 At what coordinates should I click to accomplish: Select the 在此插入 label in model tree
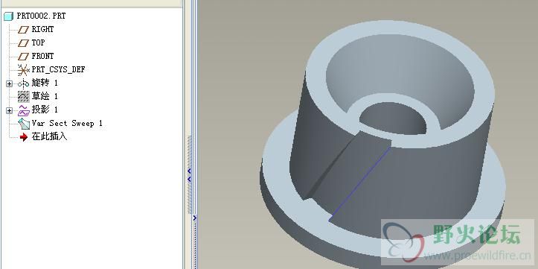(x=49, y=137)
